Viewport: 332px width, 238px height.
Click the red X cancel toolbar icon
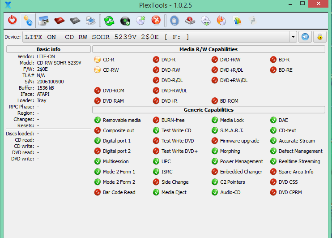pyautogui.click(x=156, y=20)
